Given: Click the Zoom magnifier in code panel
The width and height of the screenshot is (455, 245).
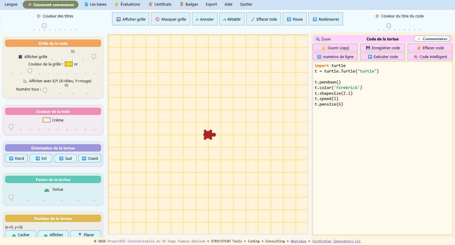Looking at the screenshot, I should [x=318, y=39].
